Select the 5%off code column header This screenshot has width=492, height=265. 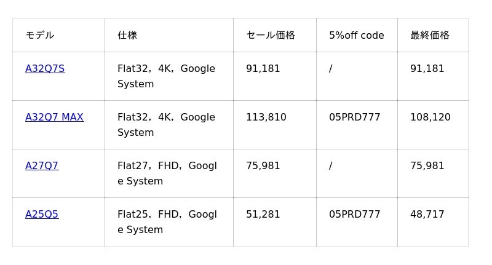357,35
